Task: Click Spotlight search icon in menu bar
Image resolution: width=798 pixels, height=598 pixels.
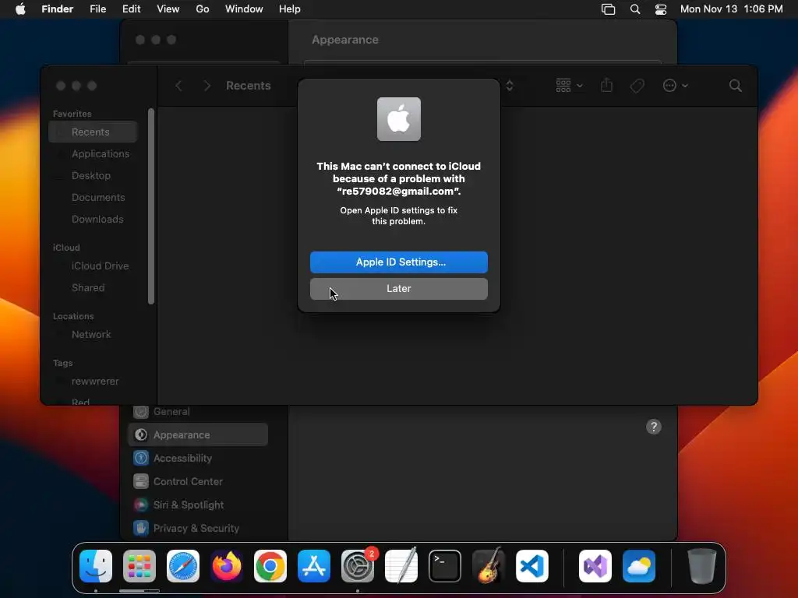Action: coord(634,9)
